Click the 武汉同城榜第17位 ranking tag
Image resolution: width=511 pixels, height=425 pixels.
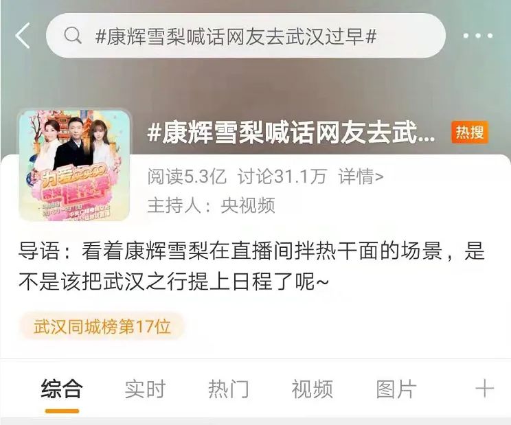click(x=102, y=327)
